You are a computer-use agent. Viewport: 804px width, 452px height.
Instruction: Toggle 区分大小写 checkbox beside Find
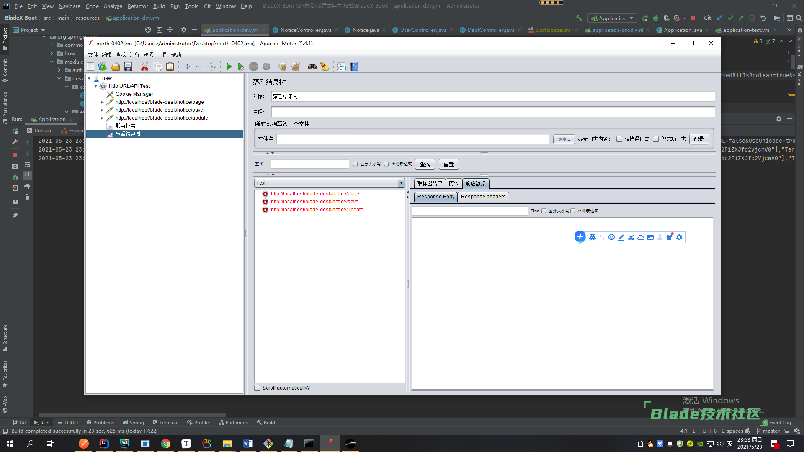[544, 211]
